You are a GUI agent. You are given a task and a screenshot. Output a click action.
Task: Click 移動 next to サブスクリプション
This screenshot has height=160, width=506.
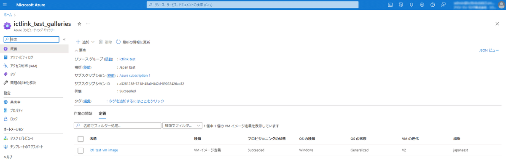point(111,75)
